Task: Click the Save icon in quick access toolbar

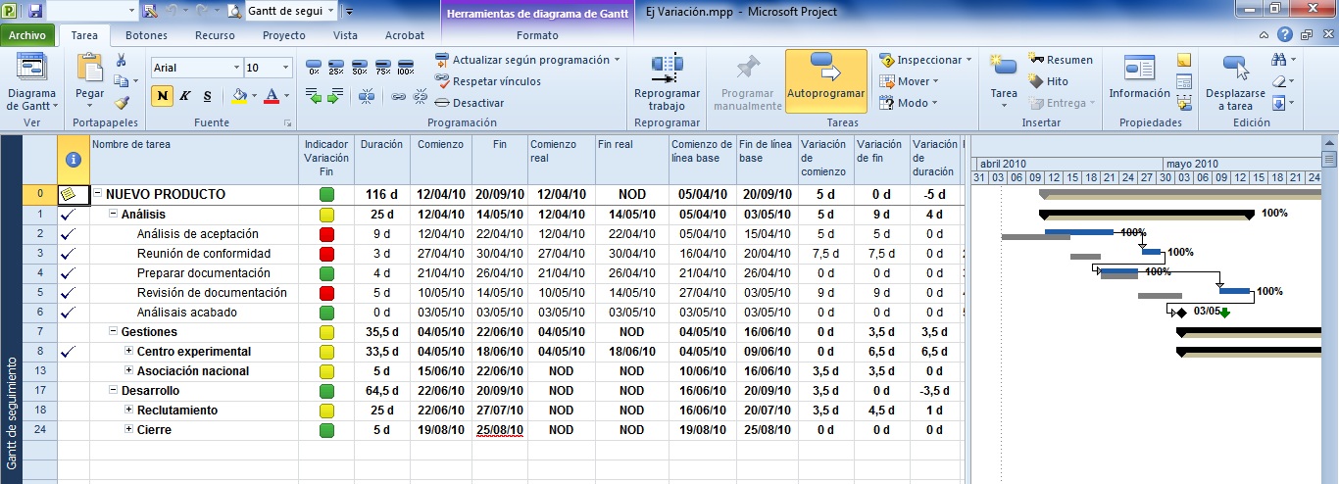Action: click(35, 11)
